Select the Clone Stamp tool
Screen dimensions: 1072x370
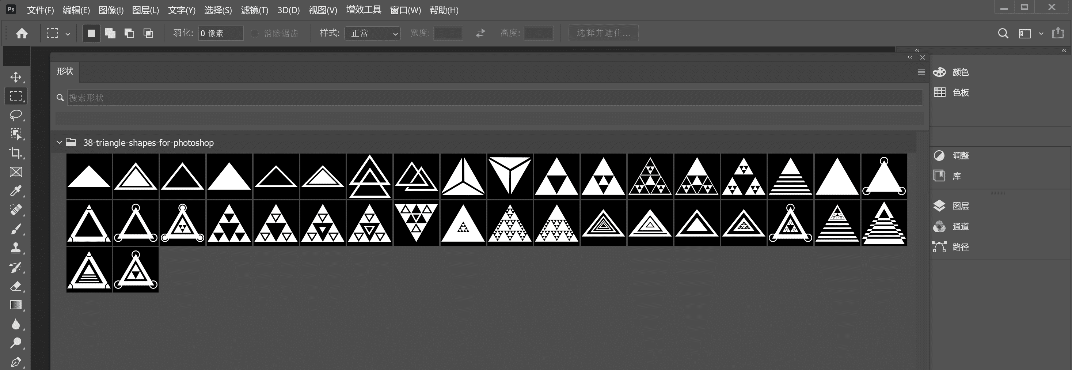pos(16,248)
